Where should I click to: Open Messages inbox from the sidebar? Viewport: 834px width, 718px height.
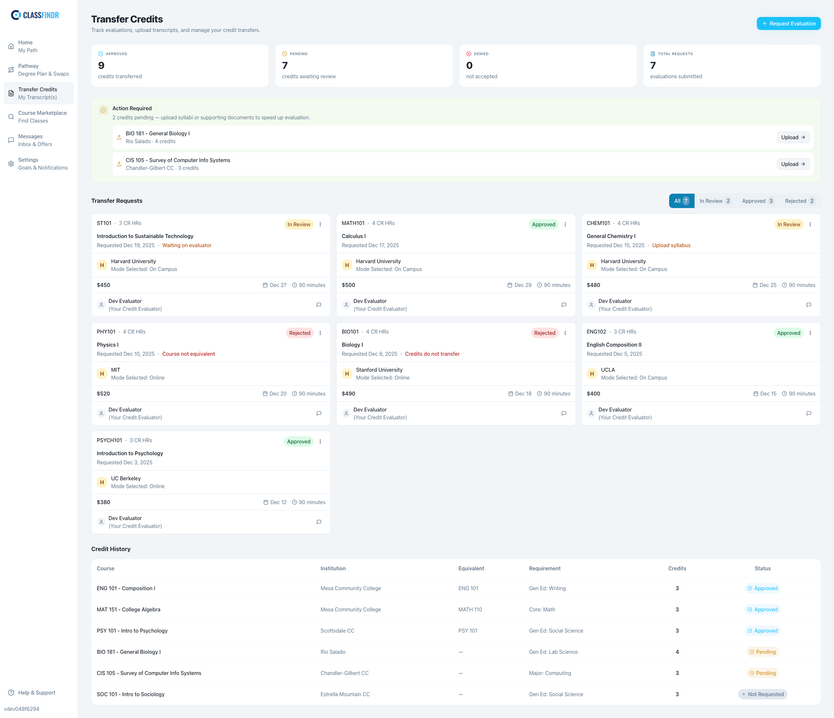point(11,140)
